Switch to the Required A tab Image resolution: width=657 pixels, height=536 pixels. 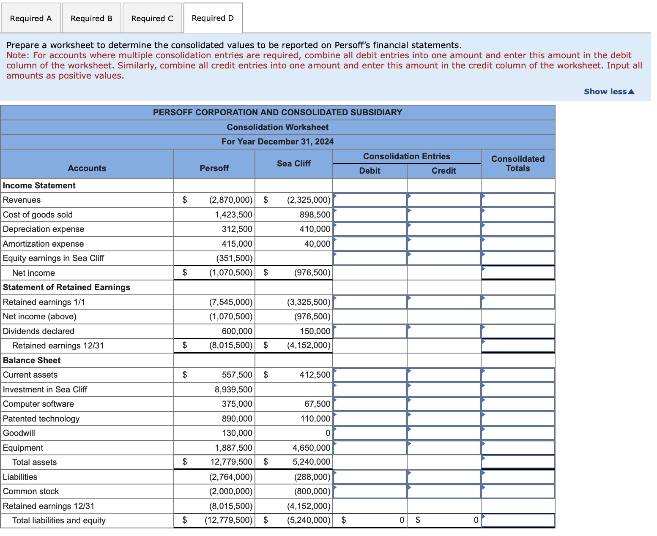pyautogui.click(x=31, y=18)
